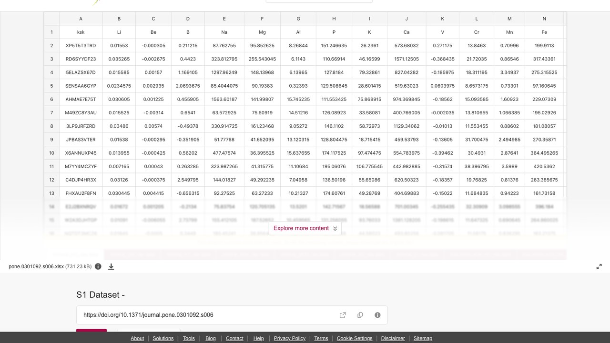
Task: Click the S1 Dataset title
Action: (x=101, y=295)
